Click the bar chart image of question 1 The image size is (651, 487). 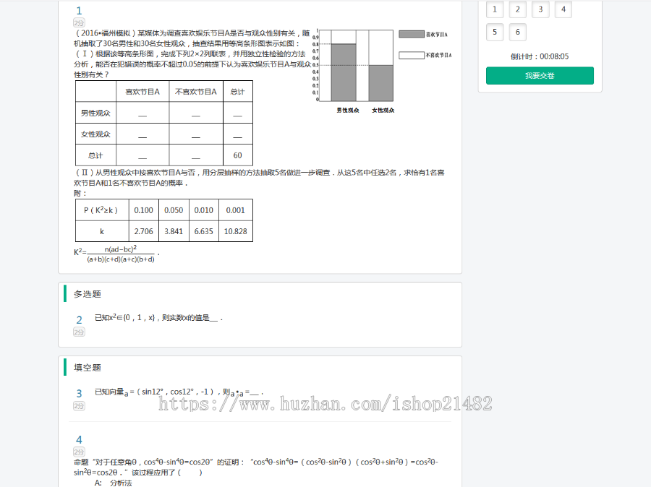tap(382, 71)
